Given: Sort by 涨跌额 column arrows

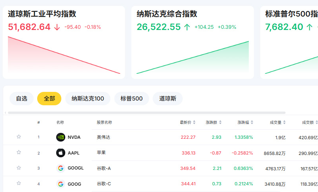Looking at the screenshot, I should coord(220,122).
